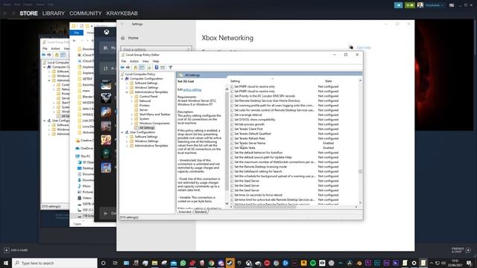Screen dimensions: 477x268
Task: Click the Steam back navigation arrow
Action: 5,13
